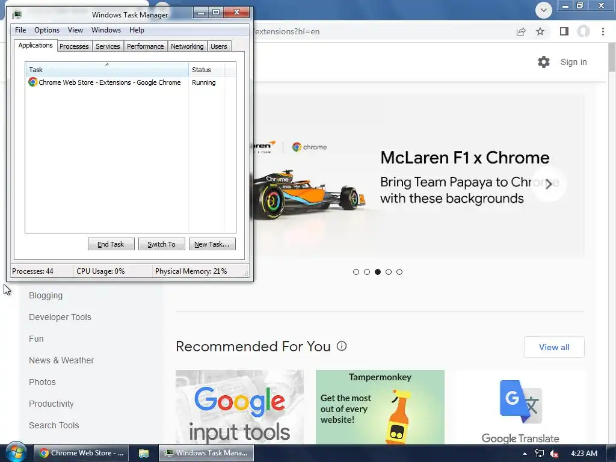Switch to the Services tab

click(108, 46)
